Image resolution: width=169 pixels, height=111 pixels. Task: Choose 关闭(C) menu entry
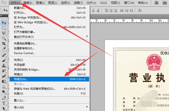(49, 60)
